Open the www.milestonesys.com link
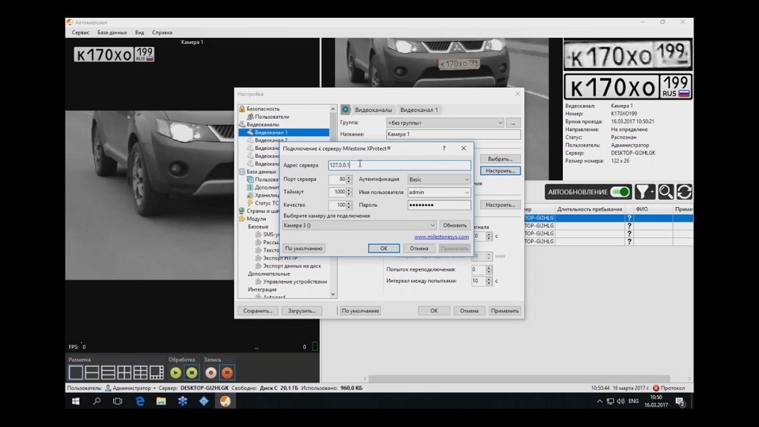The height and width of the screenshot is (427, 759). click(441, 237)
